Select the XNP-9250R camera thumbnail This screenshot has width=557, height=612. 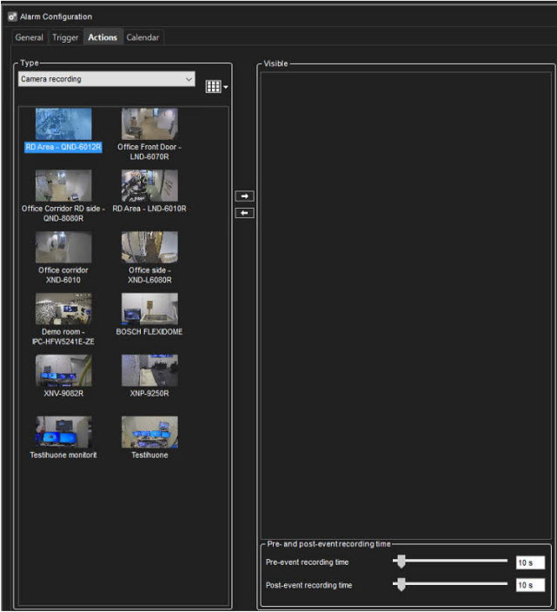[149, 370]
